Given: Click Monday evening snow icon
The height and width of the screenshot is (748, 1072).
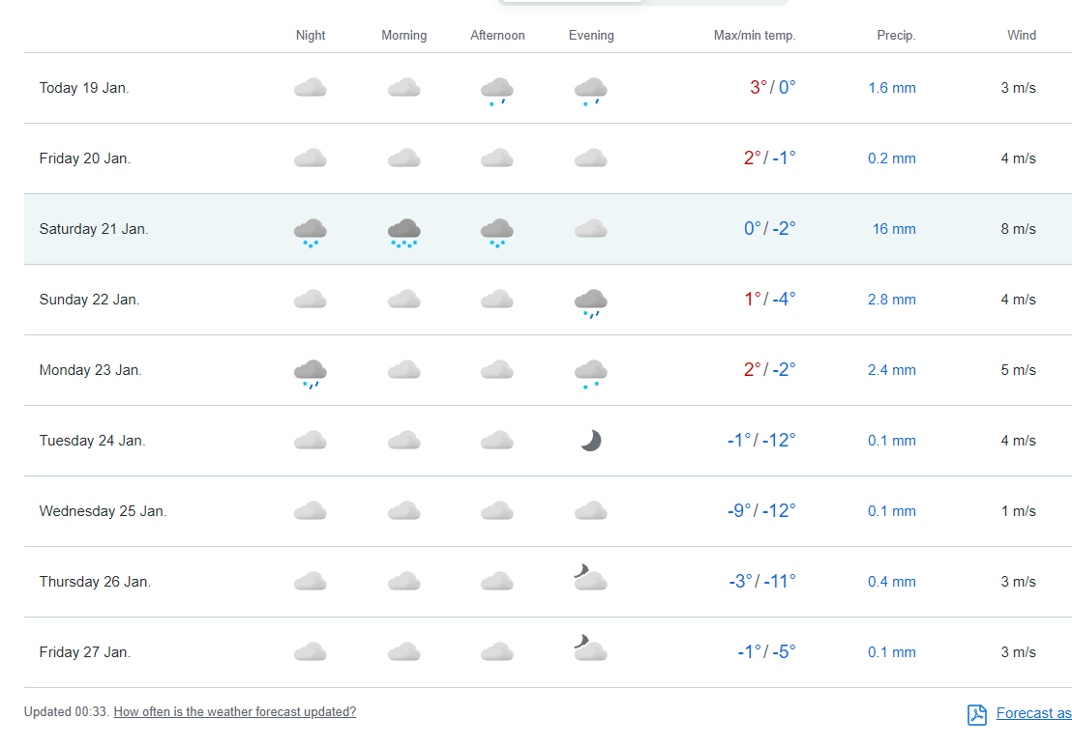Looking at the screenshot, I should (590, 373).
